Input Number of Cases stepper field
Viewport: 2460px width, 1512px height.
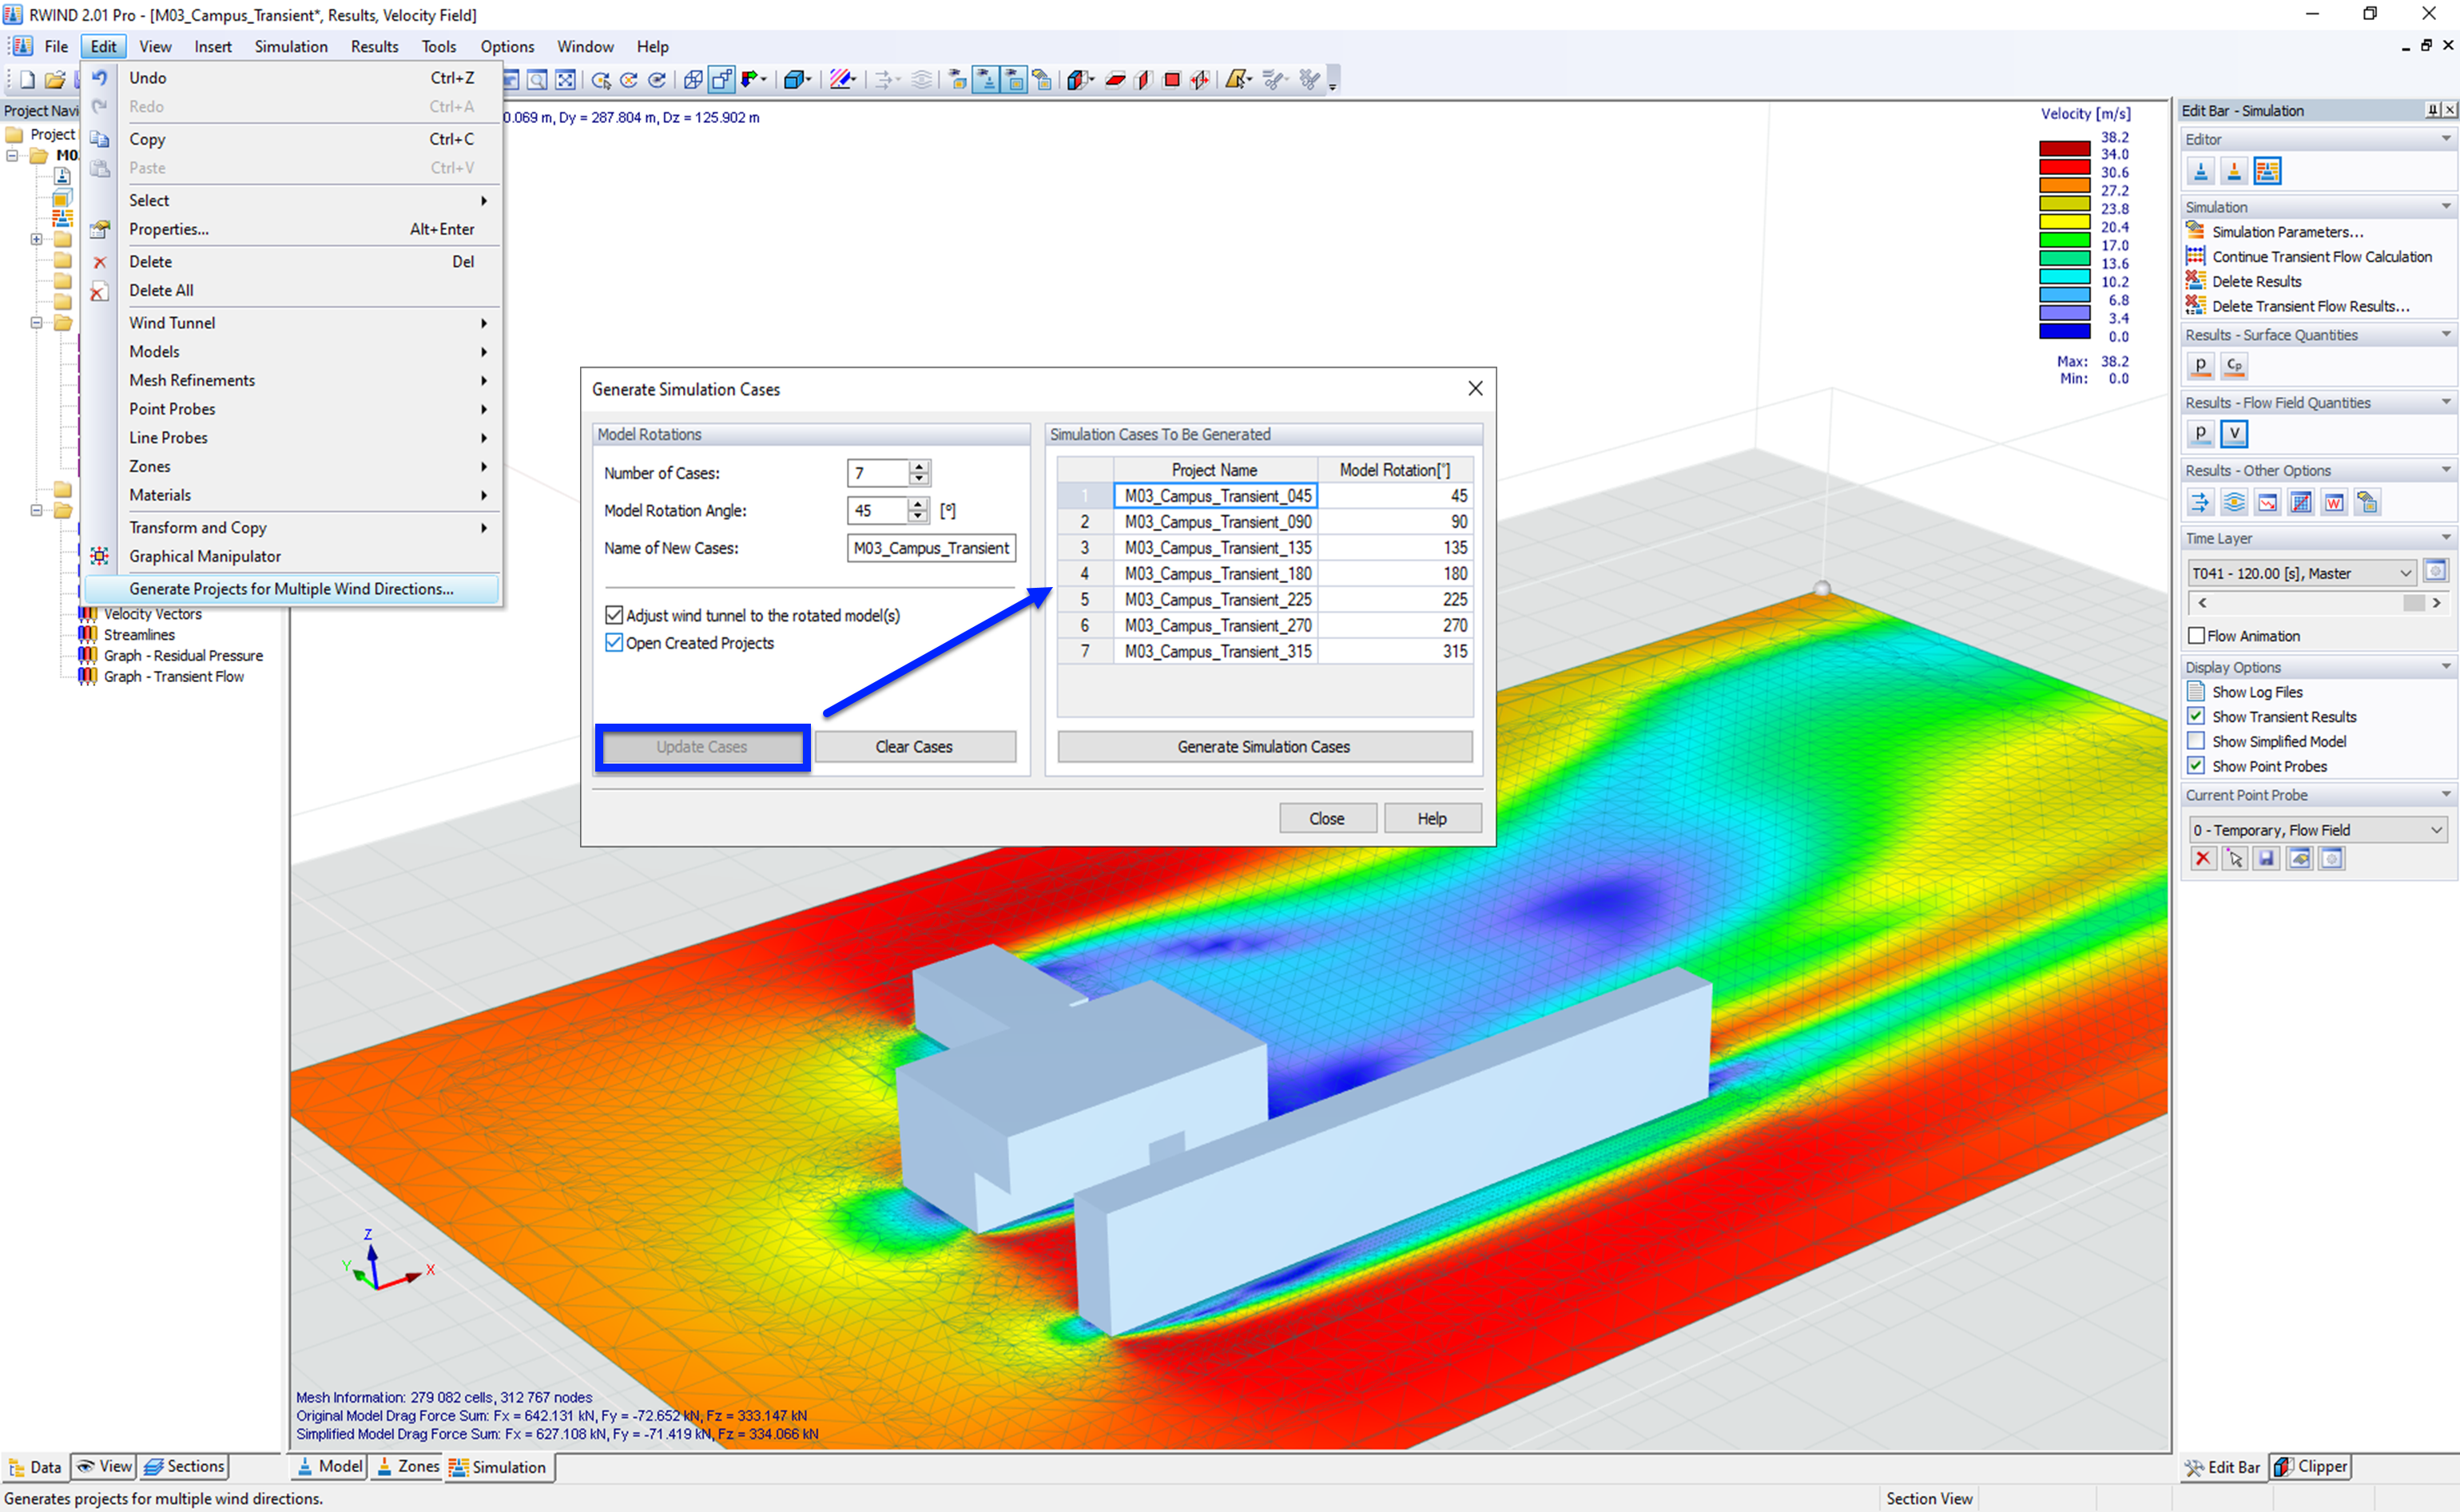coord(875,472)
